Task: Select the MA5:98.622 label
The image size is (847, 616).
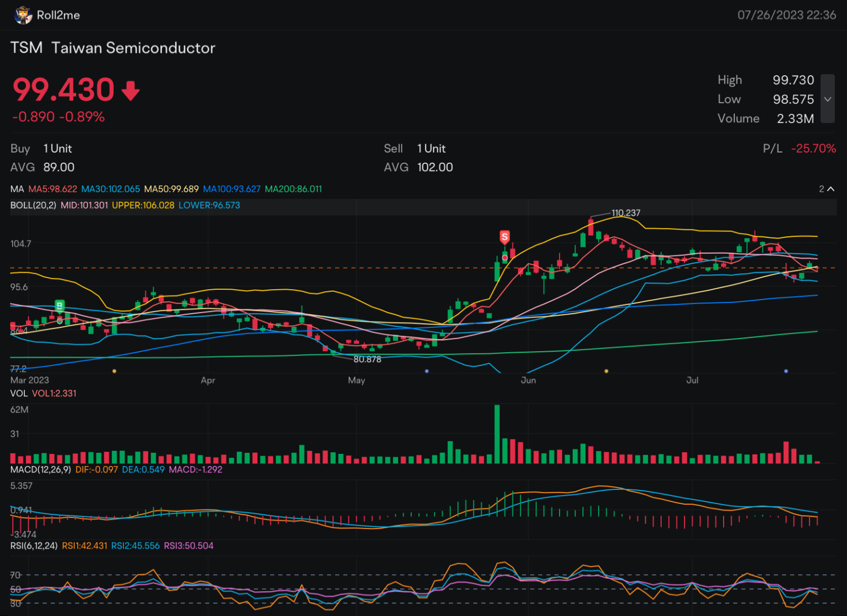Action: 52,189
